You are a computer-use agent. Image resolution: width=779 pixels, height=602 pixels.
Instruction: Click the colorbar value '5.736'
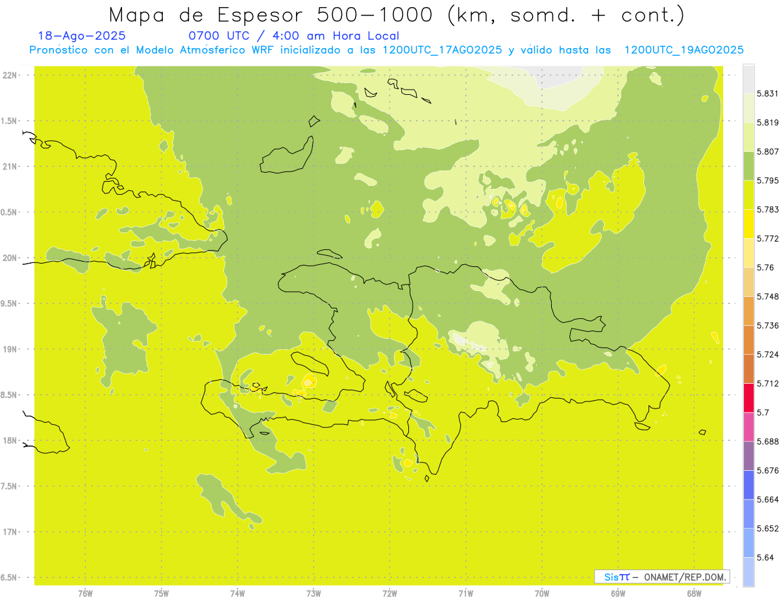click(767, 325)
